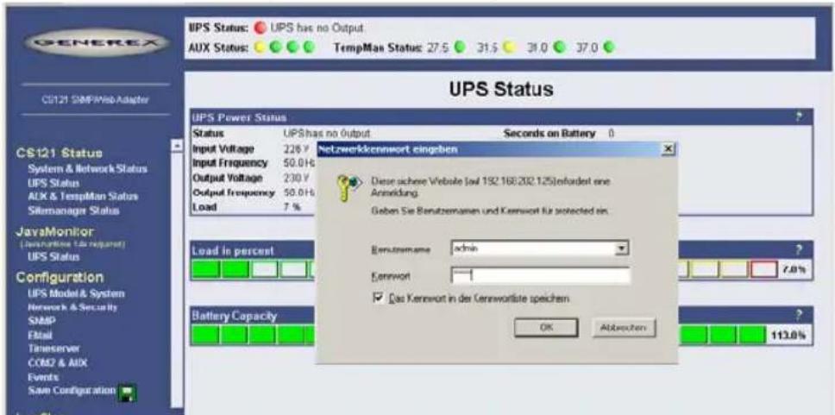Click the Input Frequency label
Image resolution: width=835 pixels, height=415 pixels.
(x=230, y=163)
